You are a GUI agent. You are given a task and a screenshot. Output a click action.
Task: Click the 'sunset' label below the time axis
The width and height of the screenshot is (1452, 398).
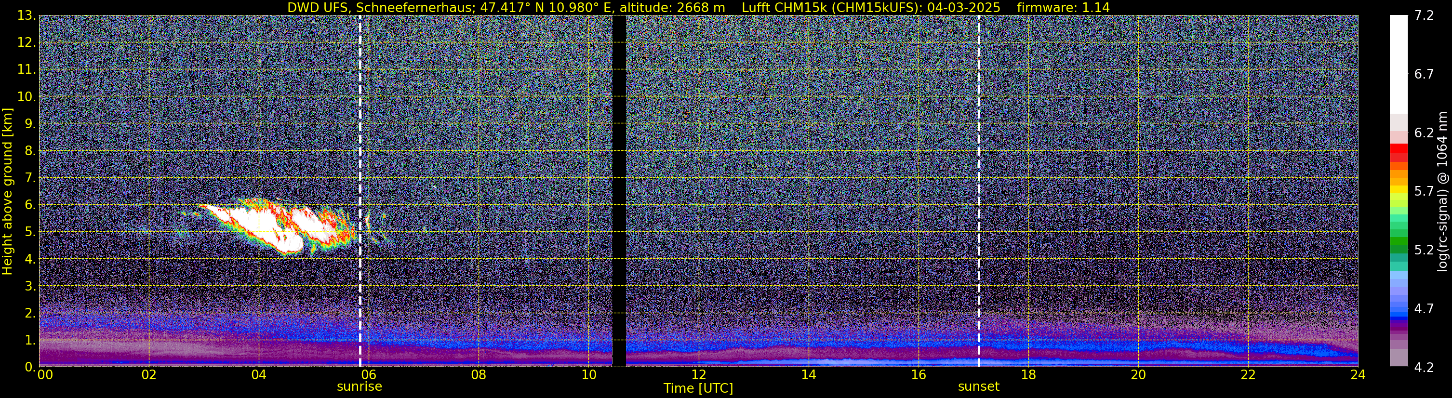click(x=978, y=387)
